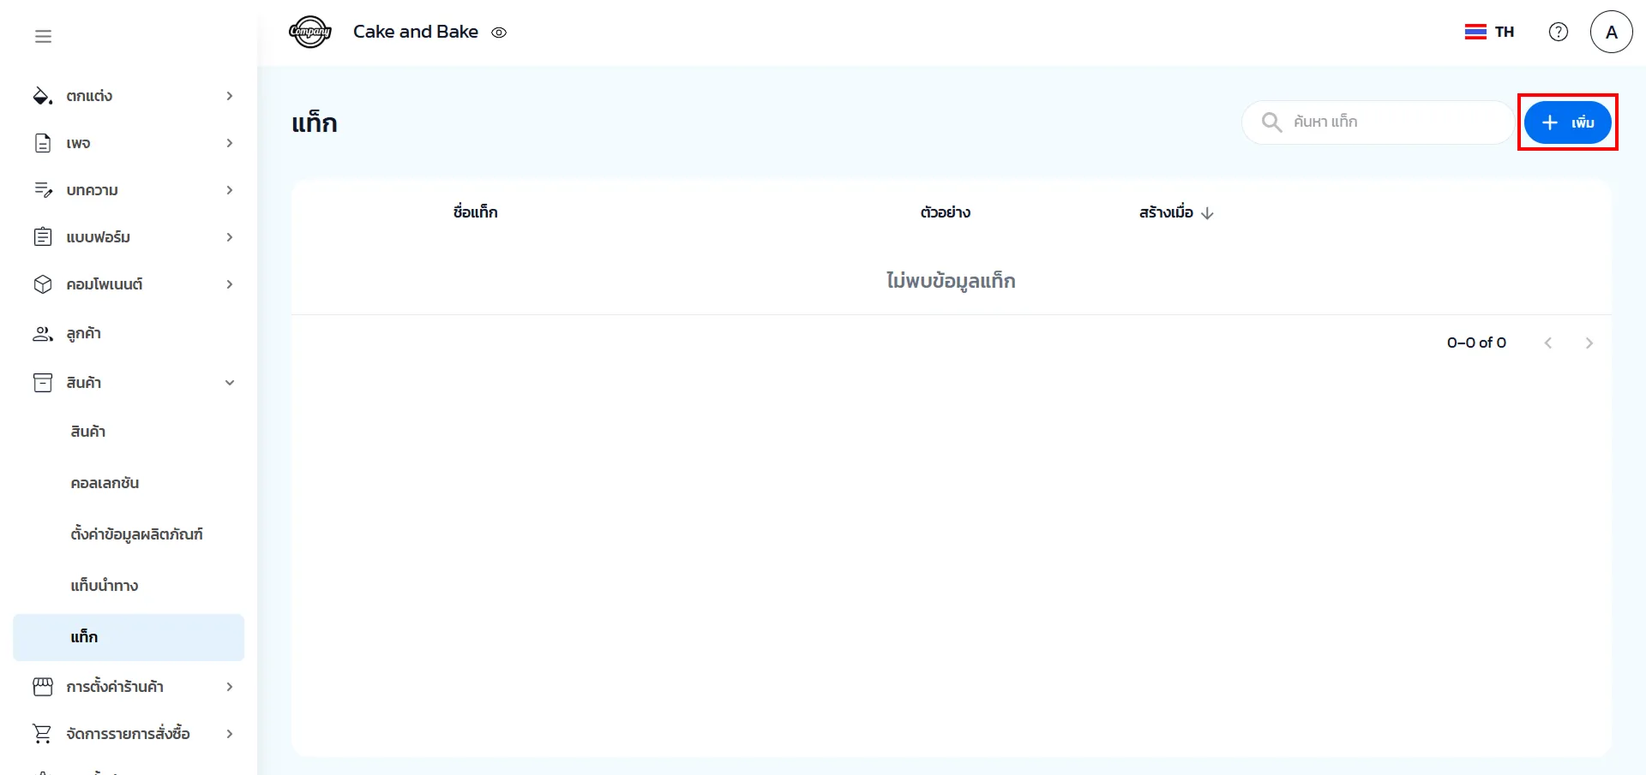Image resolution: width=1646 pixels, height=775 pixels.
Task: Click the ลูกค้า customers icon
Action: coord(42,334)
